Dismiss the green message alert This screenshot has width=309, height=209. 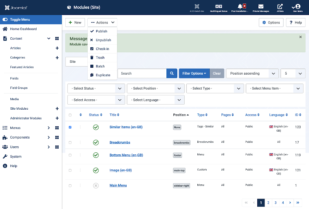pyautogui.click(x=301, y=37)
